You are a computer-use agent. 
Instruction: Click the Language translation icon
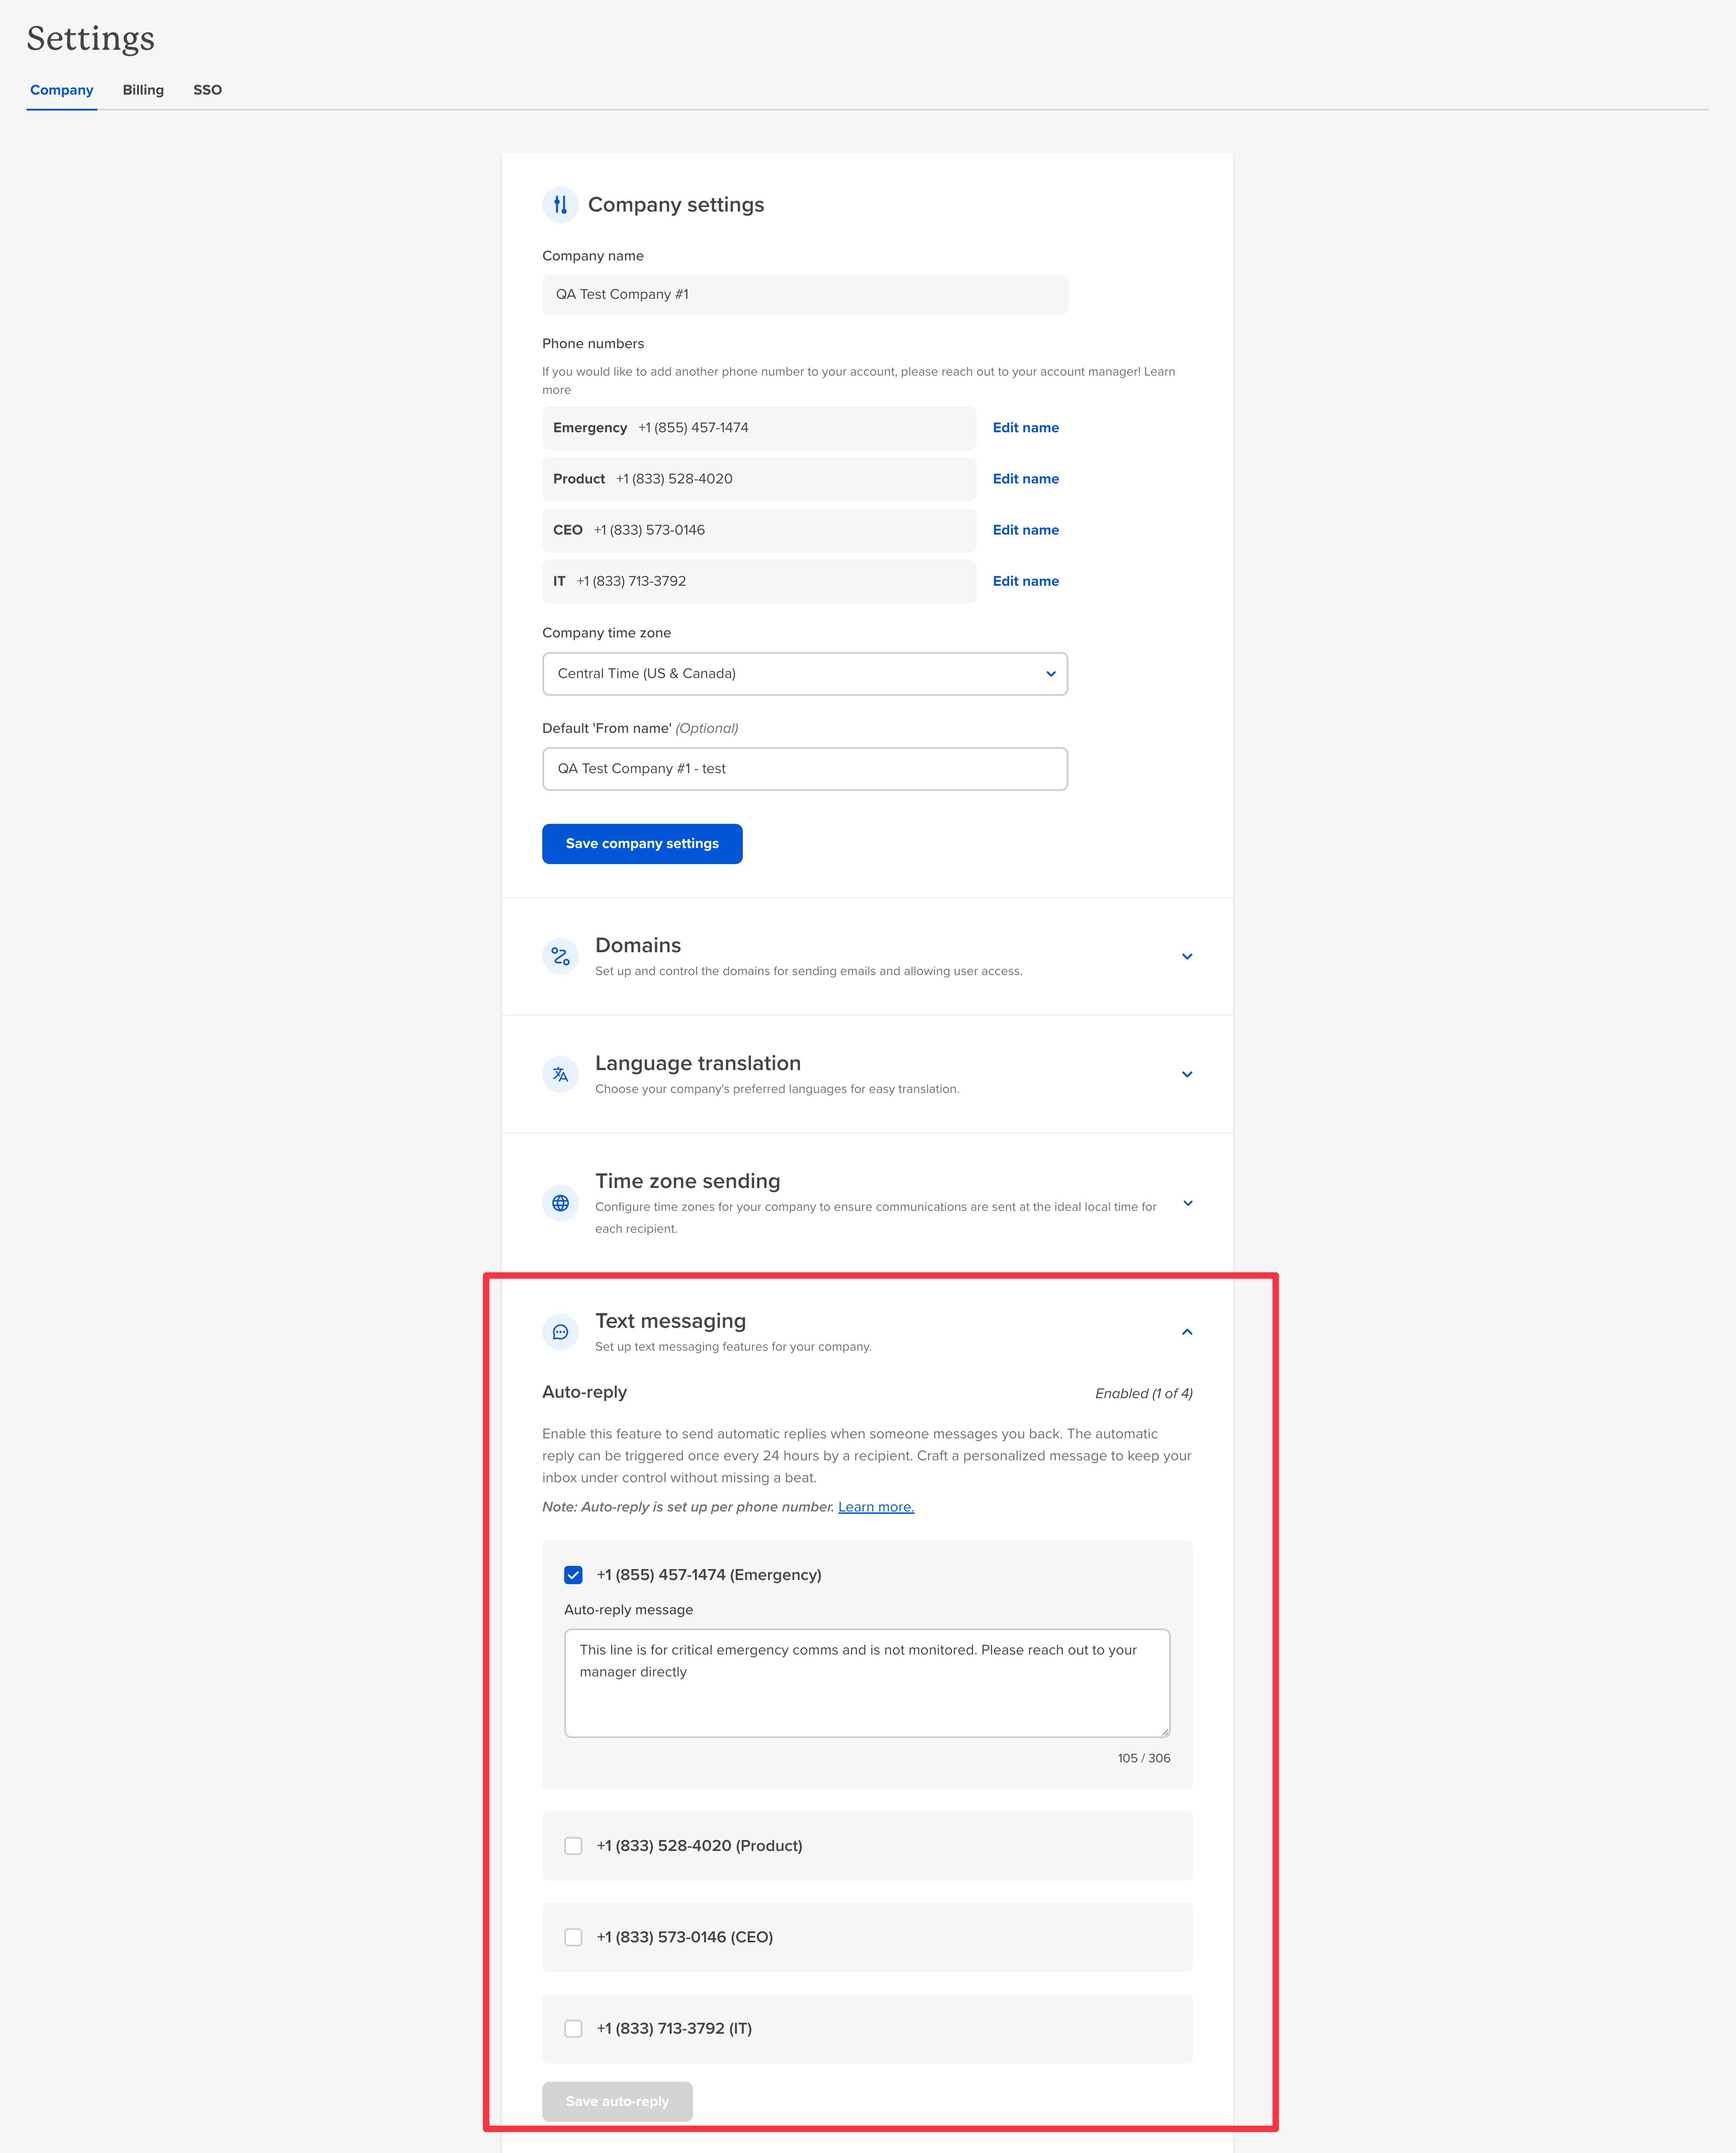pyautogui.click(x=560, y=1075)
